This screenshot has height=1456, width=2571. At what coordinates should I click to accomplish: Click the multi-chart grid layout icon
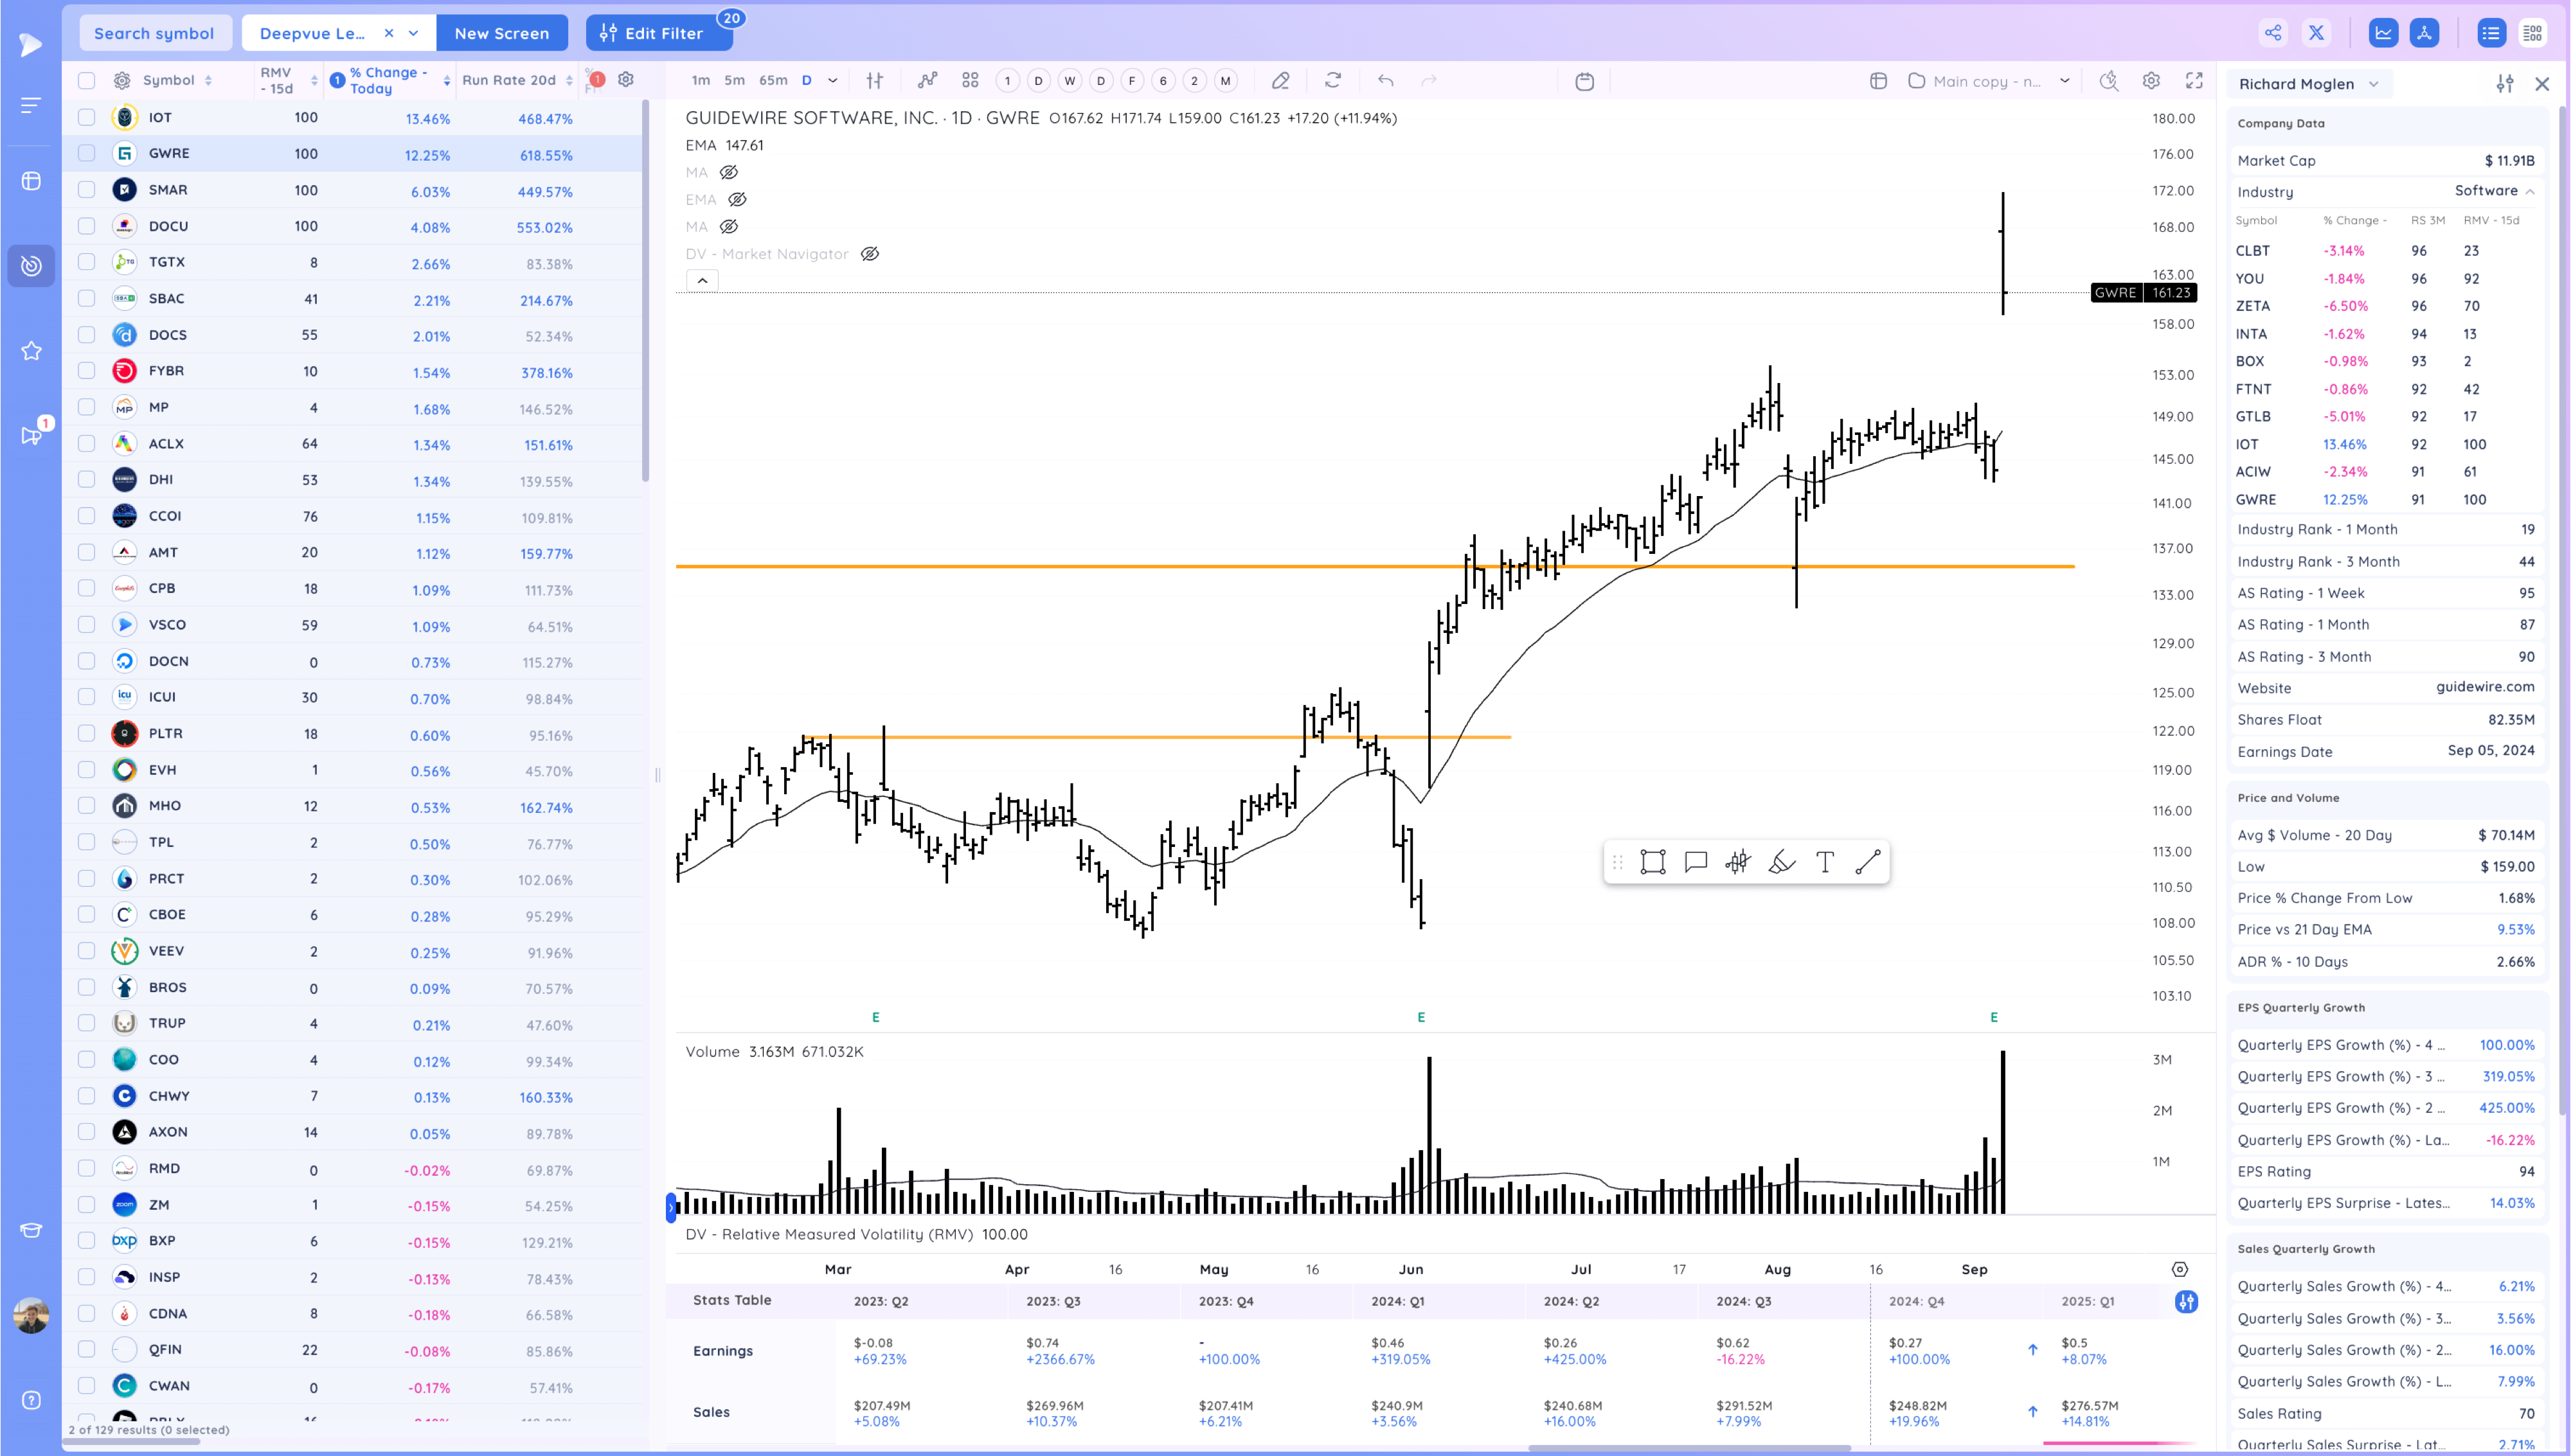point(970,81)
